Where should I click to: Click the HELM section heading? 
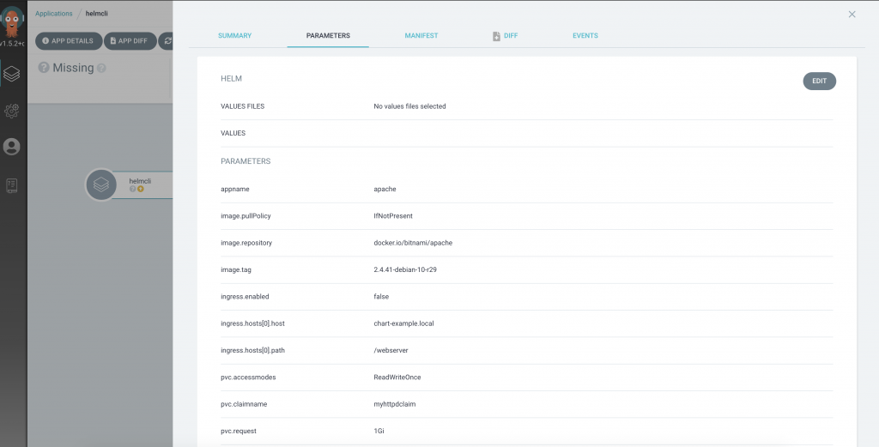pos(232,79)
